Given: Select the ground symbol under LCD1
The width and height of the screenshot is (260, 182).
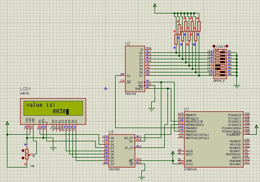Looking at the screenshot, I should (53, 149).
